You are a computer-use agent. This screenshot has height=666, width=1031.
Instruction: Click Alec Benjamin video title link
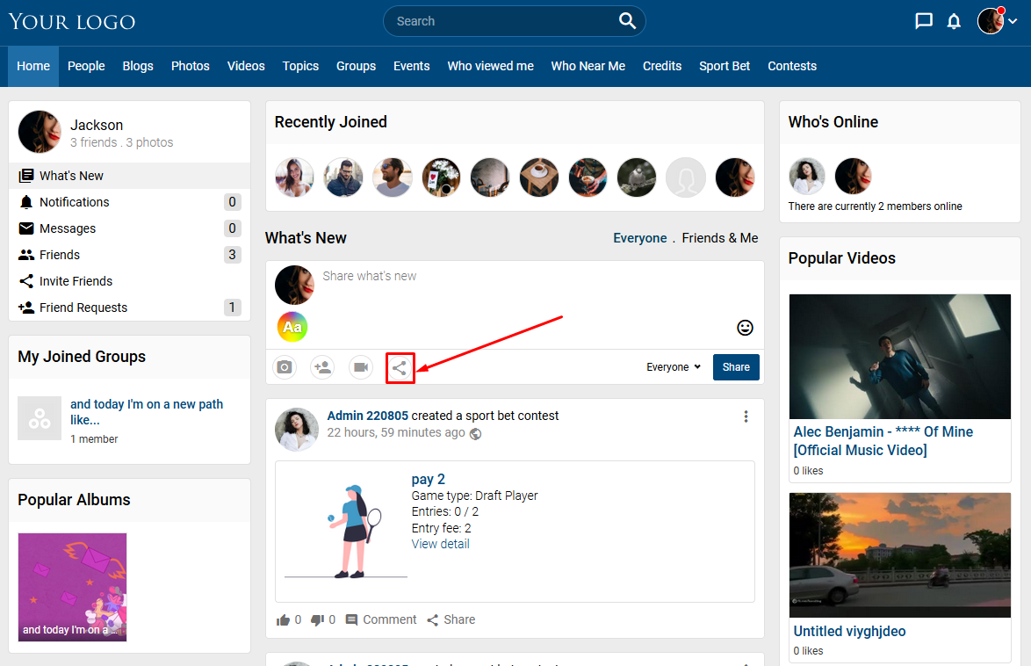[x=883, y=441]
